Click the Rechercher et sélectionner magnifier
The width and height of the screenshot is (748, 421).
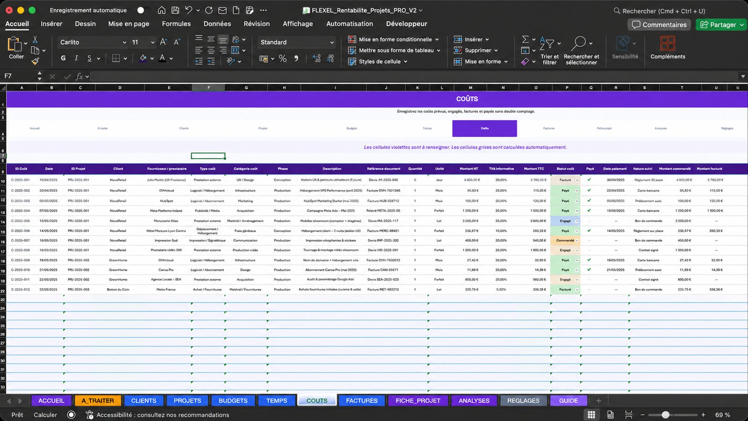(x=578, y=43)
